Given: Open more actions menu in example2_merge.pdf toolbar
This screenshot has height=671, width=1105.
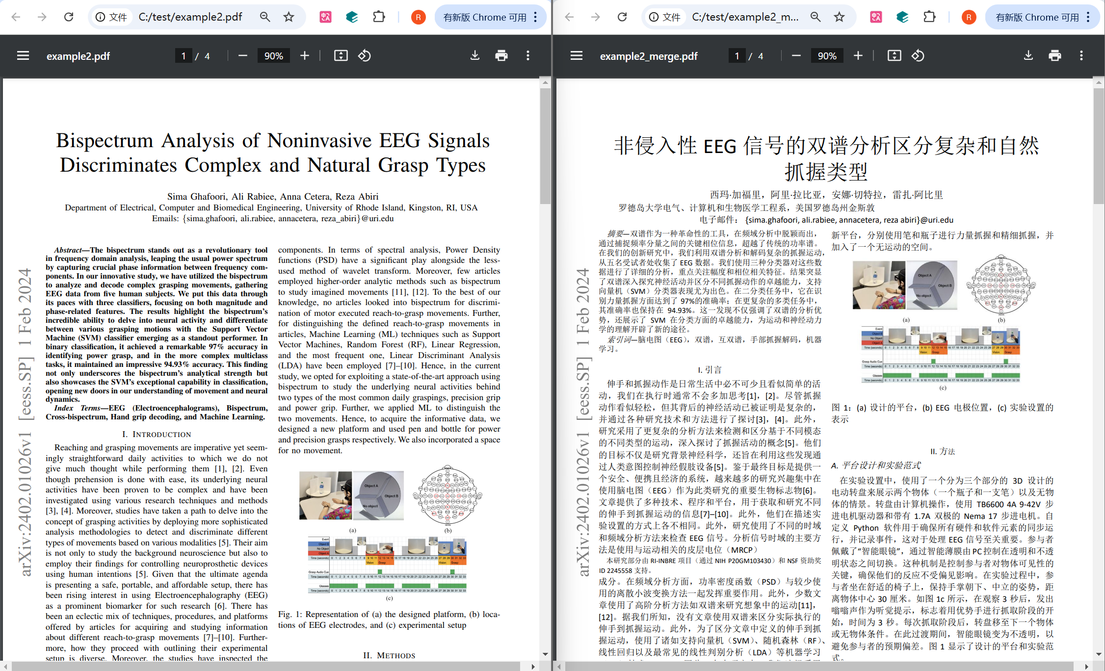Looking at the screenshot, I should point(1081,56).
